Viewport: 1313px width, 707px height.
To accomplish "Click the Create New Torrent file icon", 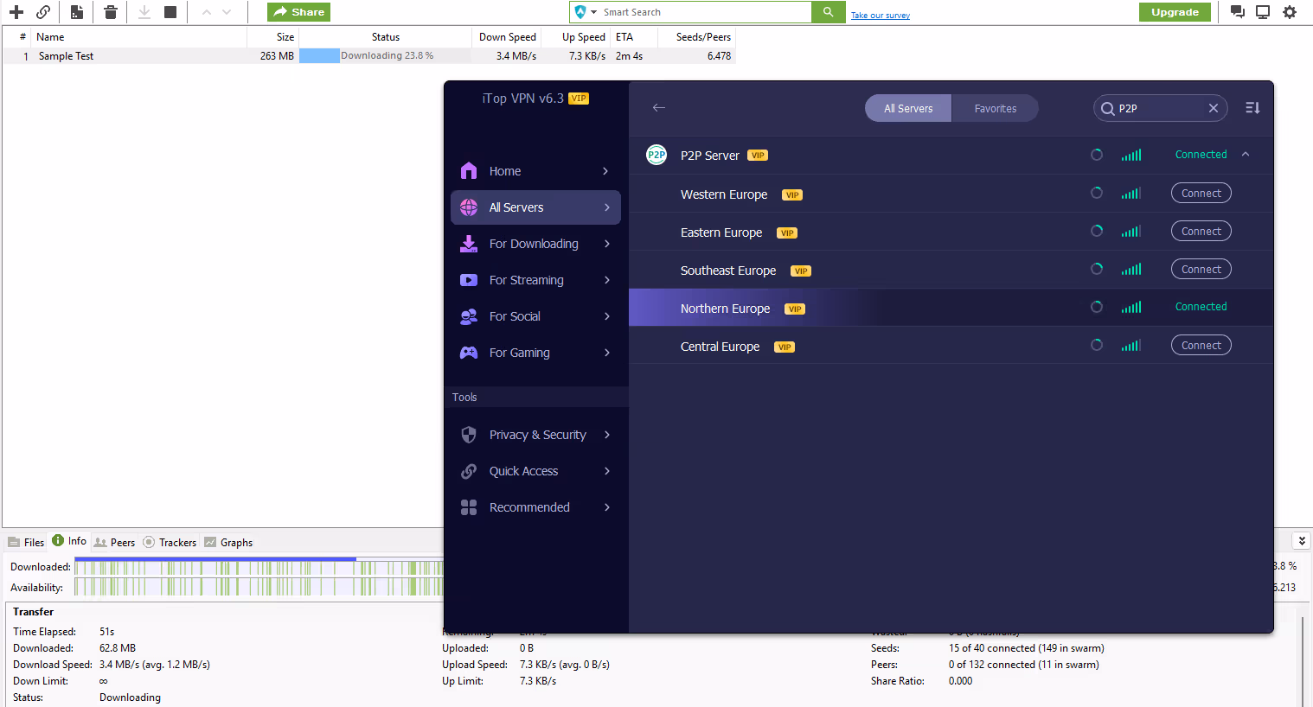I will coord(77,12).
